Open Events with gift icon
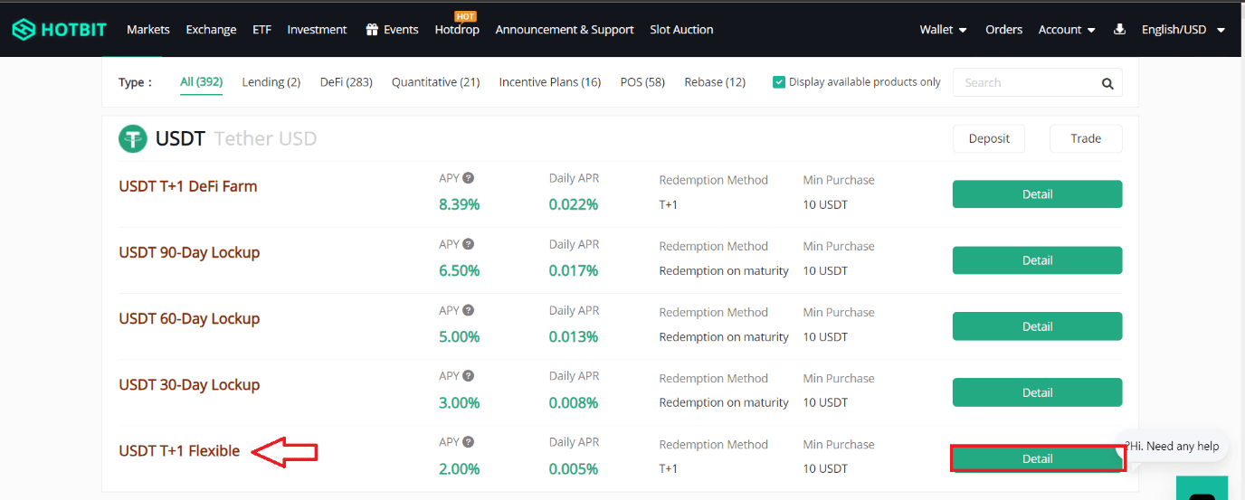1245x500 pixels. 392,29
